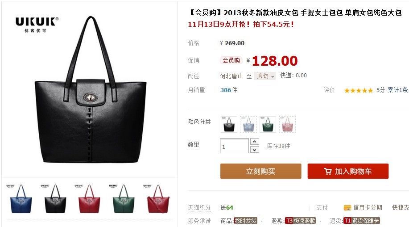Click the five-star rating icons
This screenshot has width=409, height=227.
pyautogui.click(x=359, y=90)
